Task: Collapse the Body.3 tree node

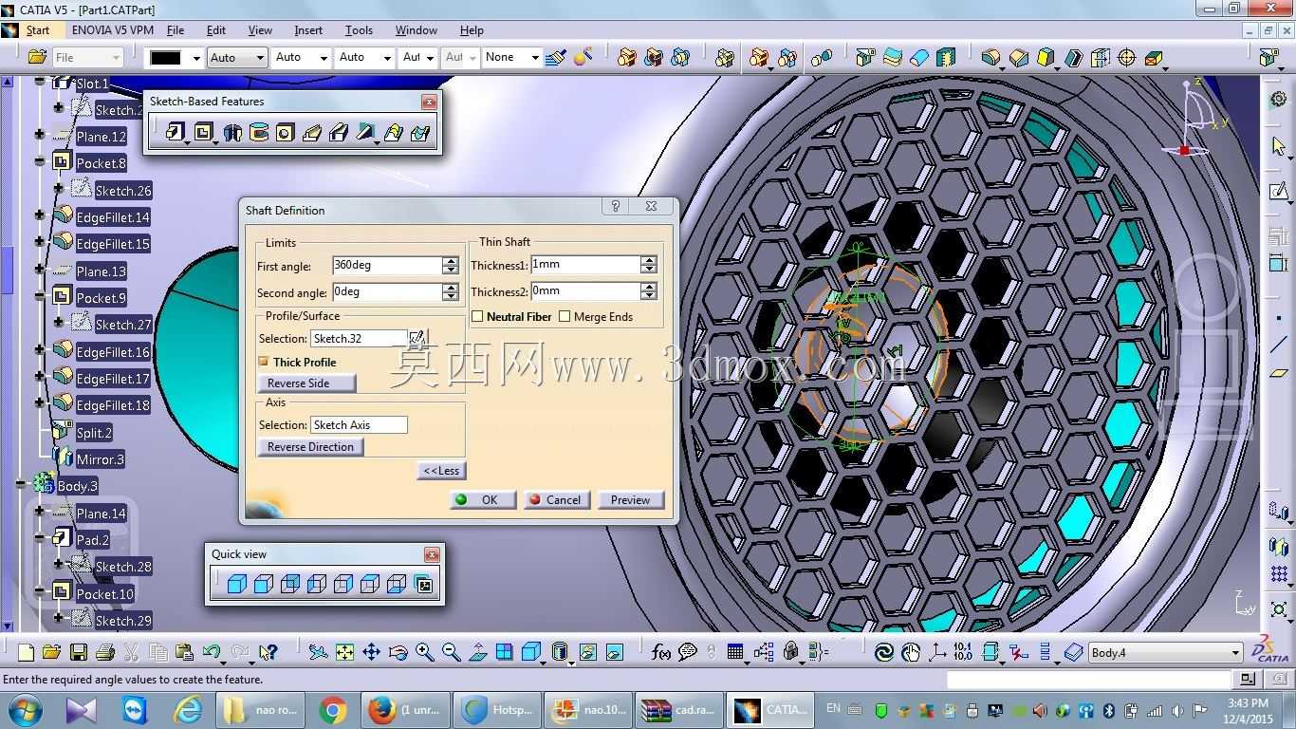Action: (22, 485)
